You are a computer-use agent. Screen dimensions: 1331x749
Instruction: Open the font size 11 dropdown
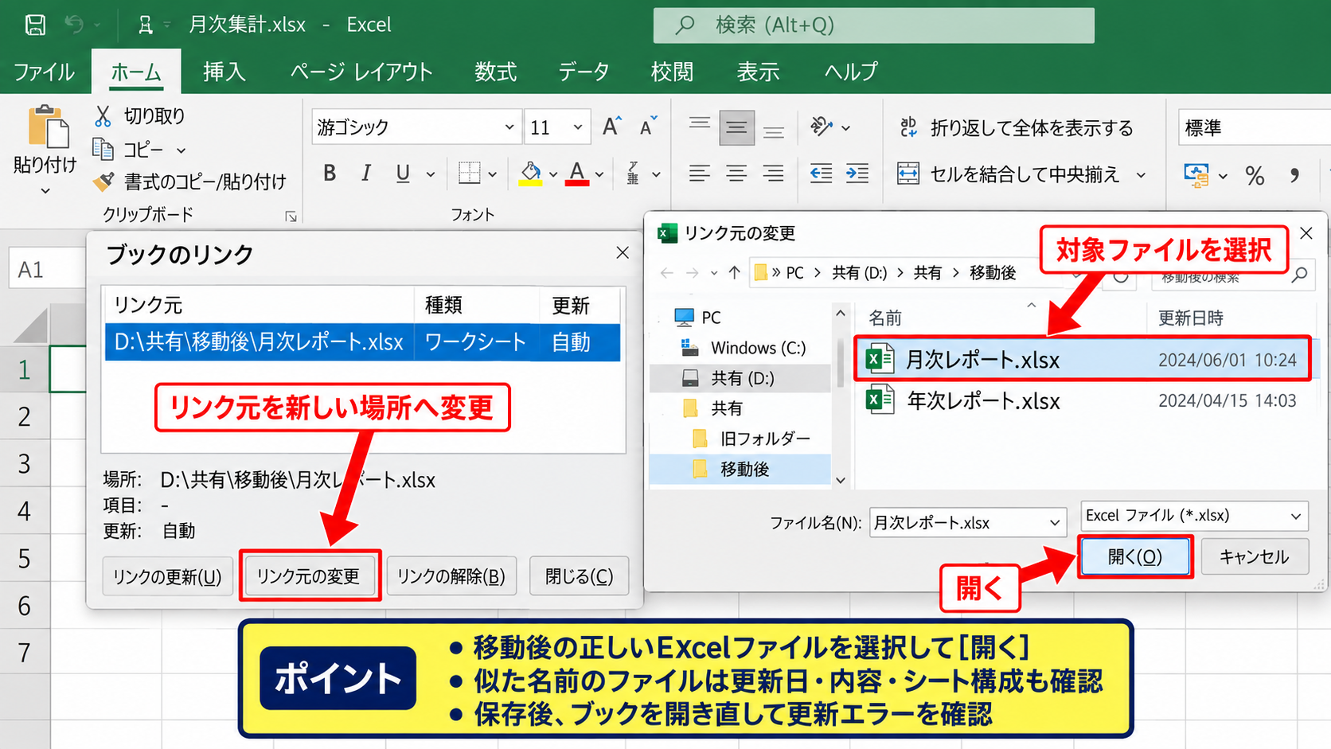tap(578, 127)
